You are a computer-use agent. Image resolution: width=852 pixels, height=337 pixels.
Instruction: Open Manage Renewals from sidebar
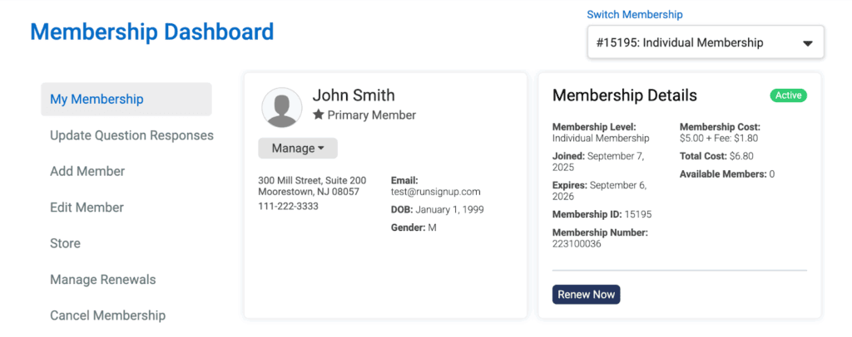[x=102, y=280]
